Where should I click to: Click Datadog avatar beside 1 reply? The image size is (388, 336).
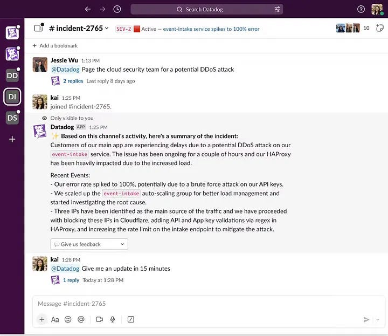(x=56, y=280)
